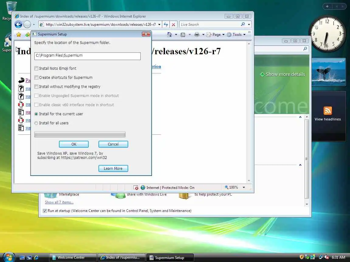The image size is (350, 262).
Task: Click the RSS View headlines gadget icon
Action: [328, 111]
